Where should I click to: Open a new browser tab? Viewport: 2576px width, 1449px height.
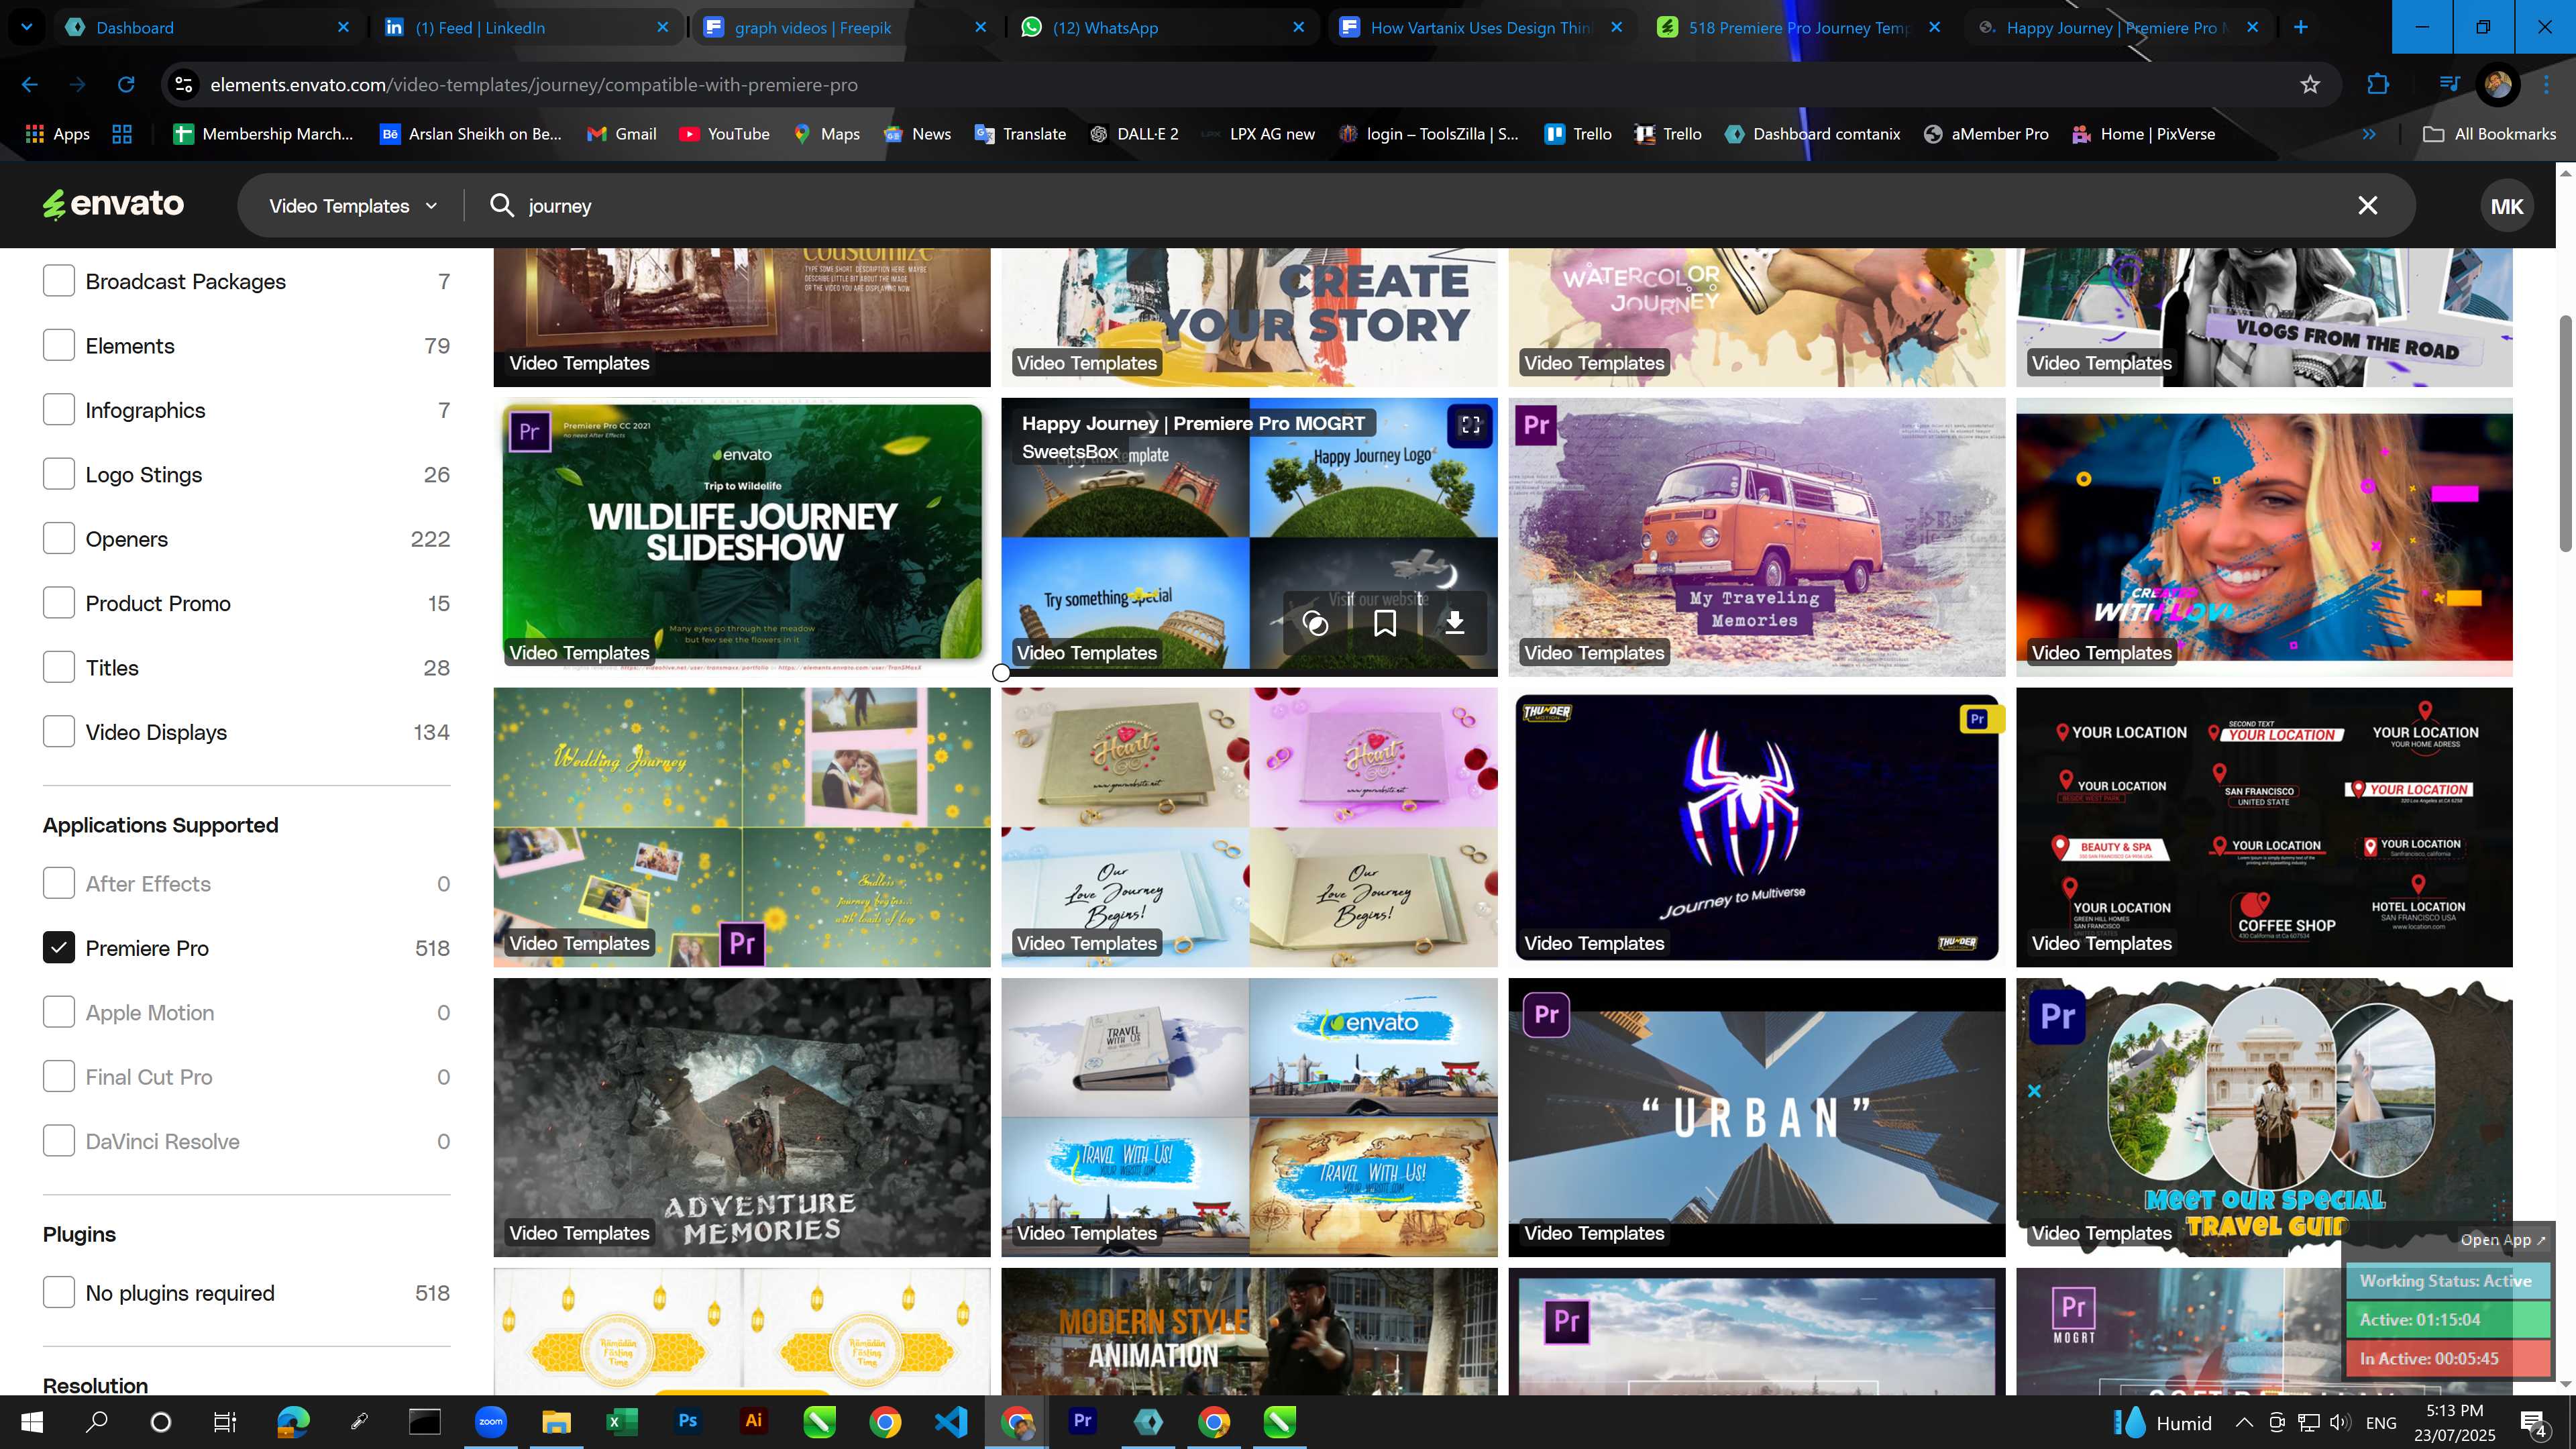2301,27
